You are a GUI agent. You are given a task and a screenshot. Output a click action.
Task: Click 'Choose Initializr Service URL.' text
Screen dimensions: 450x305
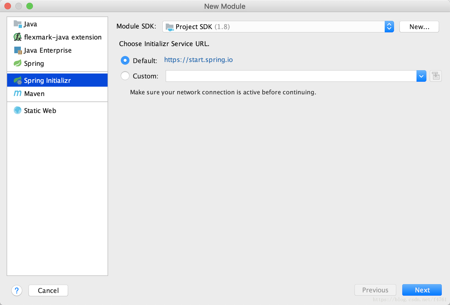[164, 44]
